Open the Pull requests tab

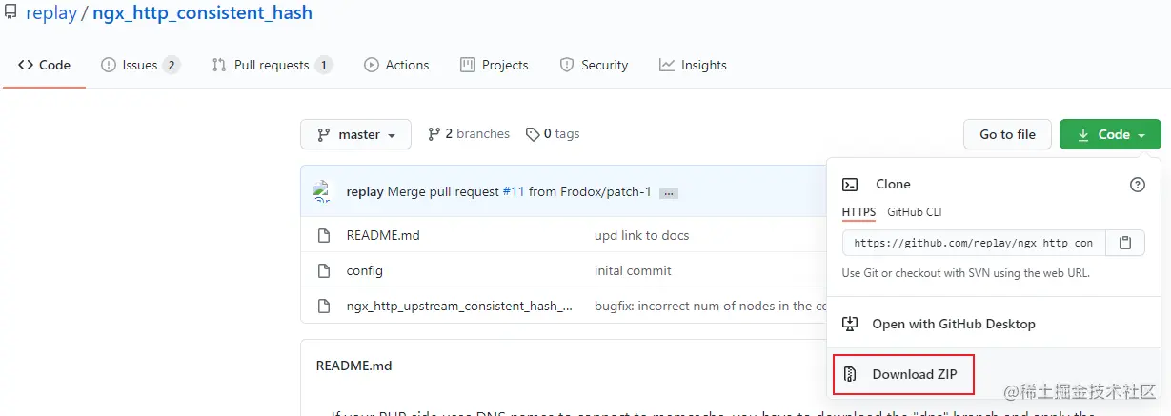tap(271, 65)
